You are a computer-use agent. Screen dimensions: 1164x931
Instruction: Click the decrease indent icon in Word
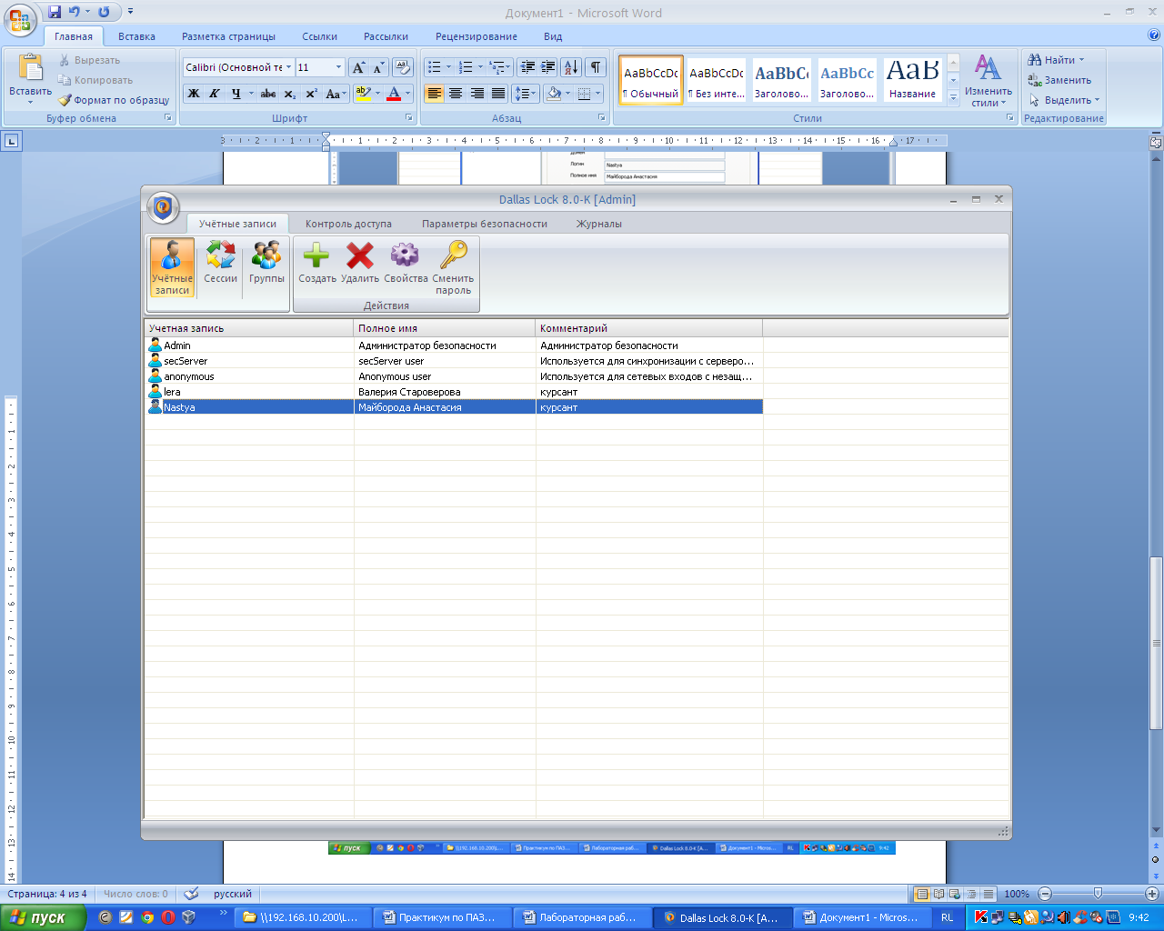click(x=527, y=67)
